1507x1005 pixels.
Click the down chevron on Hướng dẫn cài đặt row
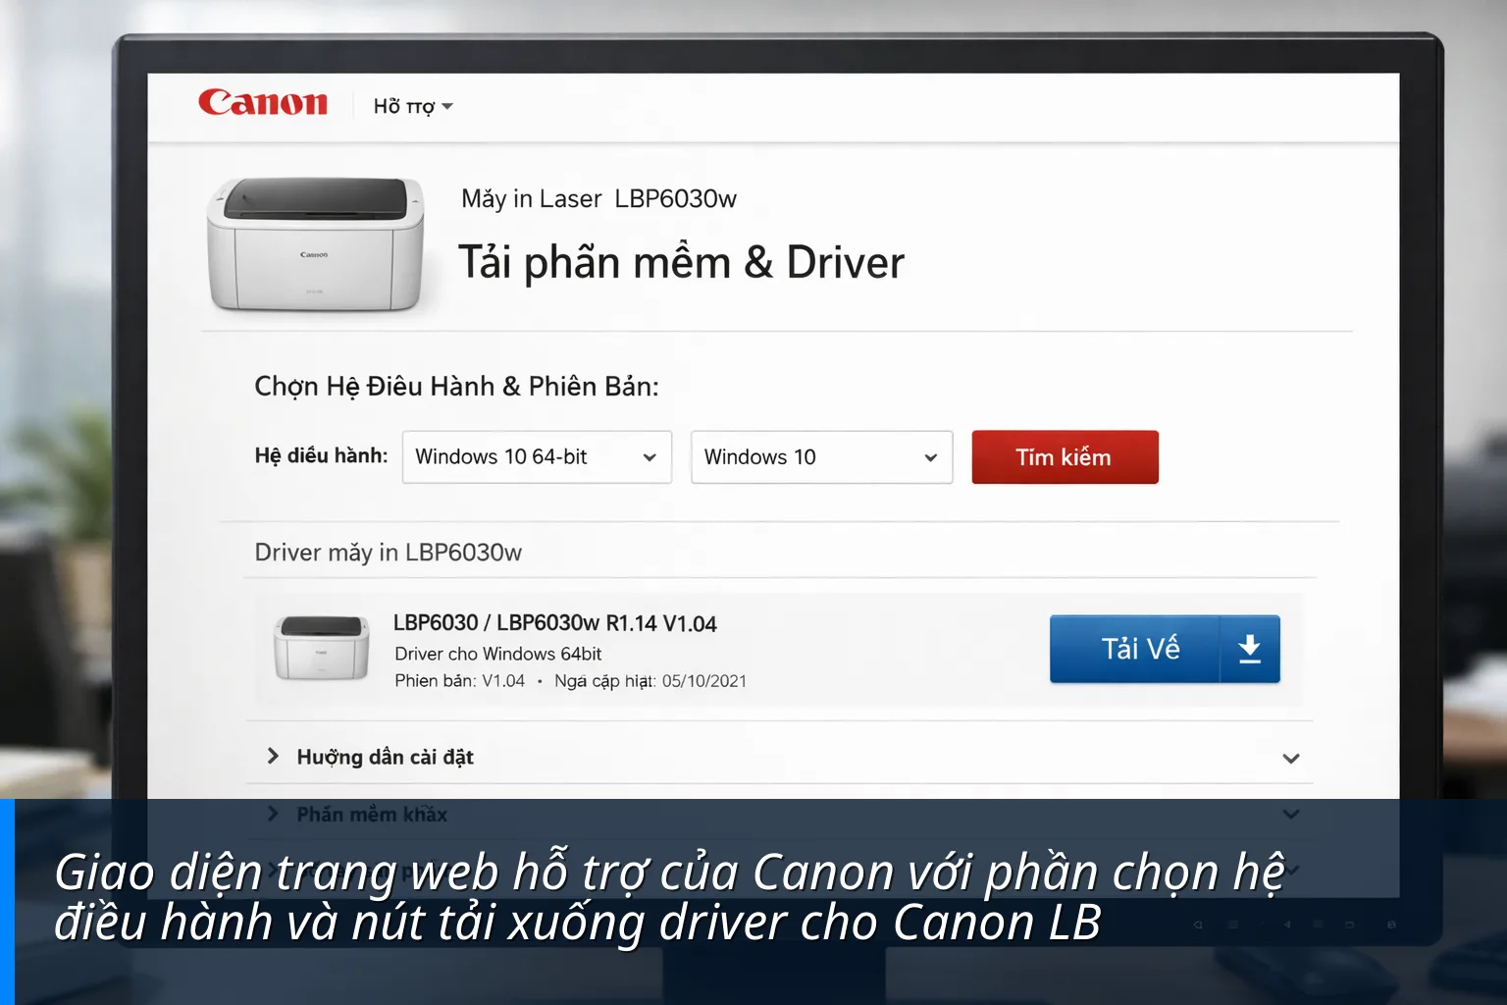point(1291,758)
